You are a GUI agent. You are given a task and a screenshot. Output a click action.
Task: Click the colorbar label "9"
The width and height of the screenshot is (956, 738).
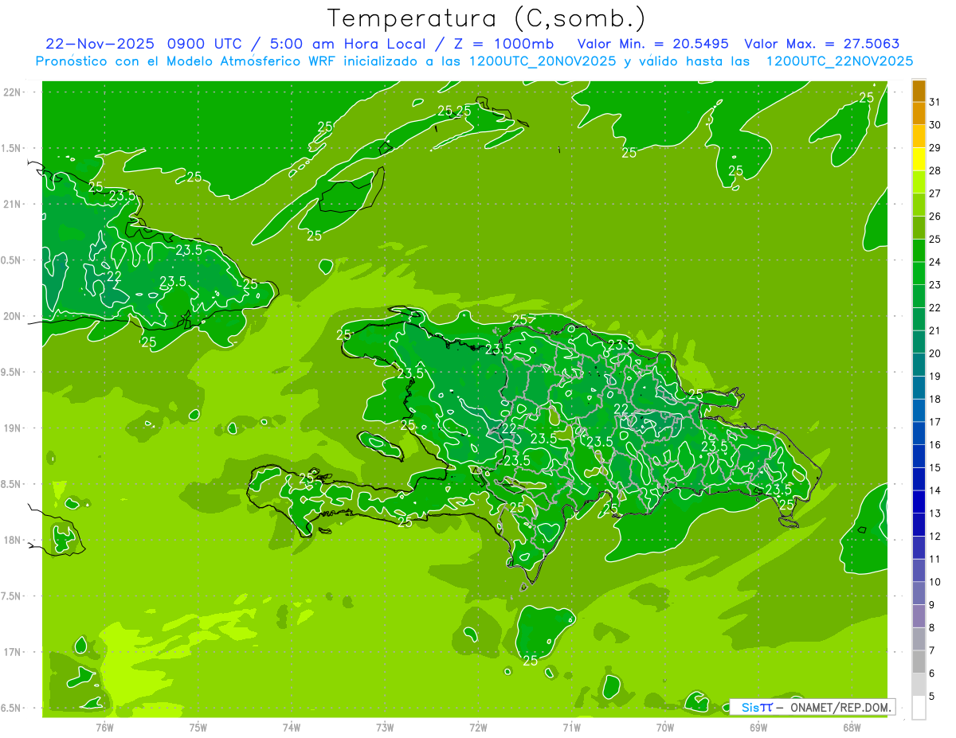[932, 605]
